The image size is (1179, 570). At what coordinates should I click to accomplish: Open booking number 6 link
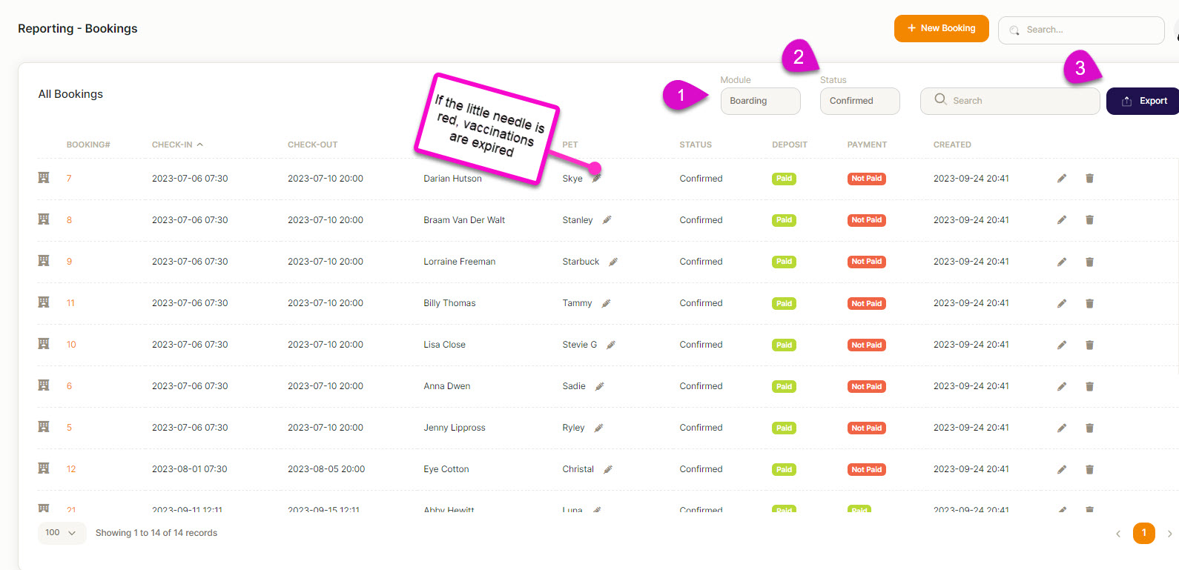(x=69, y=386)
